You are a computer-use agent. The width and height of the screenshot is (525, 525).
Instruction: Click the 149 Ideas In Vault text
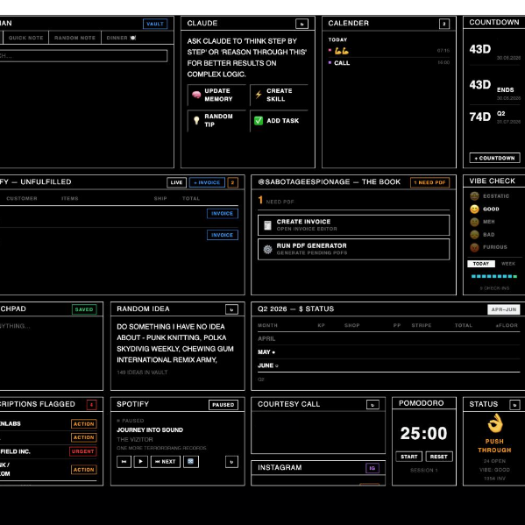click(142, 372)
